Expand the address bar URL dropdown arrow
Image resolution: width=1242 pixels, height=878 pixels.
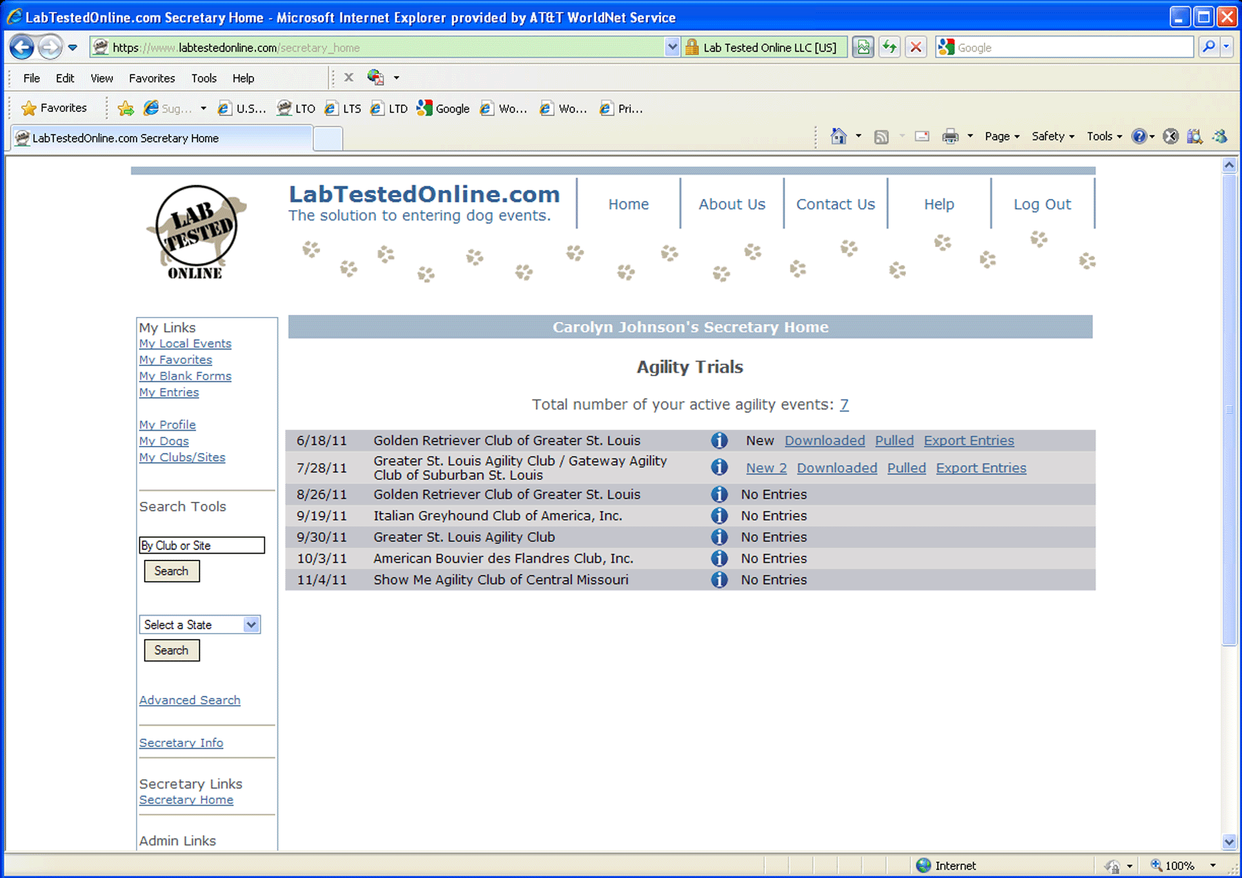pyautogui.click(x=671, y=48)
